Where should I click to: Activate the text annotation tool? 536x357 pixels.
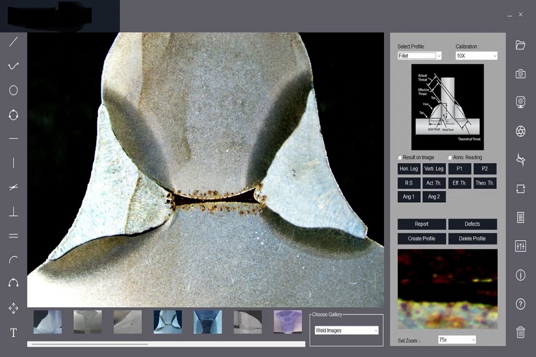pyautogui.click(x=13, y=333)
